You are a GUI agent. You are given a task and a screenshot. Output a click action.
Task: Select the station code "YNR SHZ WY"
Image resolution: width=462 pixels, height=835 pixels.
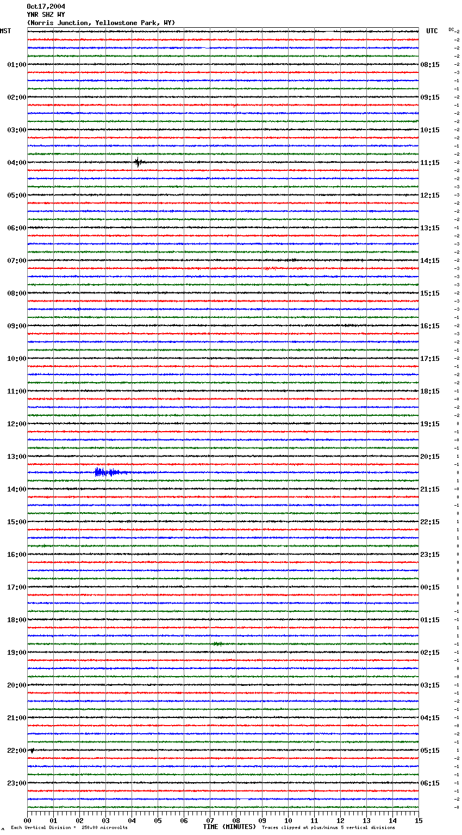46,15
